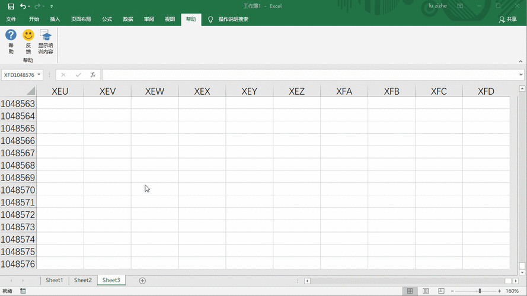527x296 pixels.
Task: Click the zoom out minus button
Action: pyautogui.click(x=452, y=291)
